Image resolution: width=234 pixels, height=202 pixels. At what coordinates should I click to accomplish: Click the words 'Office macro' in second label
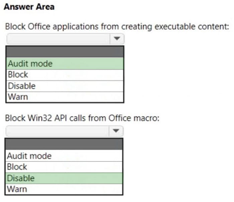[x=134, y=118]
